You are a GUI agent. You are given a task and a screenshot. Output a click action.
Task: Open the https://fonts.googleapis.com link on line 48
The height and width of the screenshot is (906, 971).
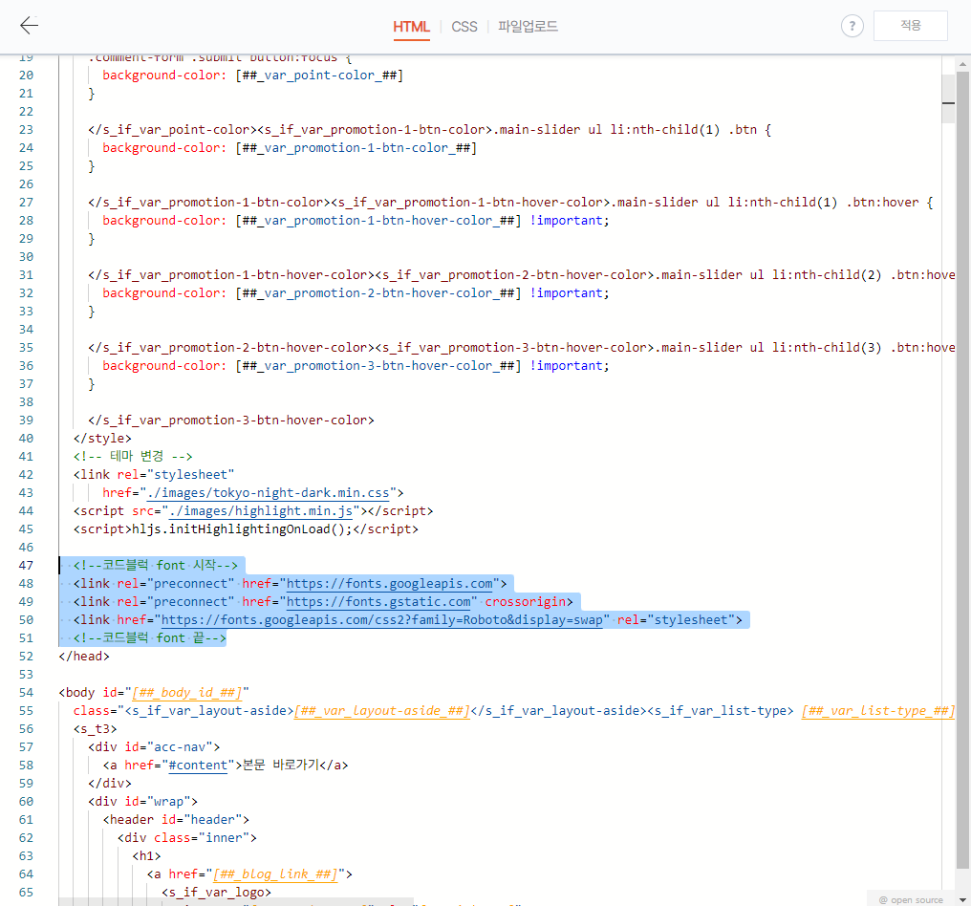[390, 583]
